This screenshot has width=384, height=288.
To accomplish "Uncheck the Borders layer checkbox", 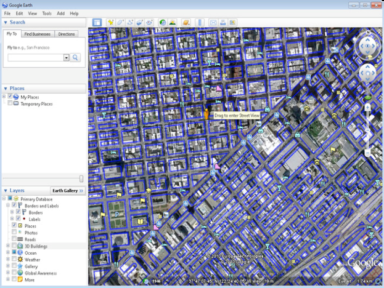I will click(x=18, y=212).
